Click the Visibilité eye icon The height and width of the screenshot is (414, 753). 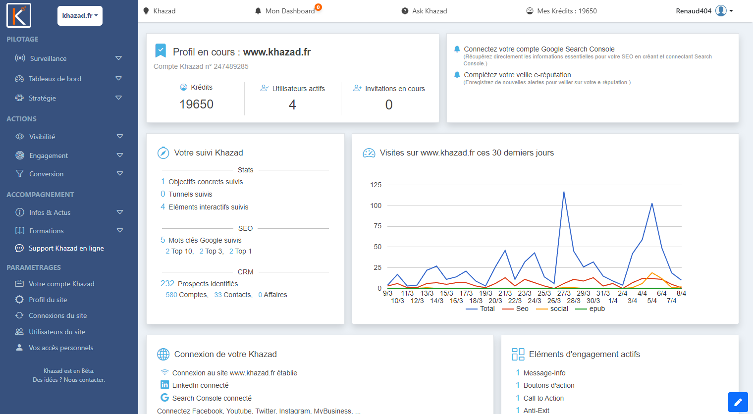coord(20,137)
